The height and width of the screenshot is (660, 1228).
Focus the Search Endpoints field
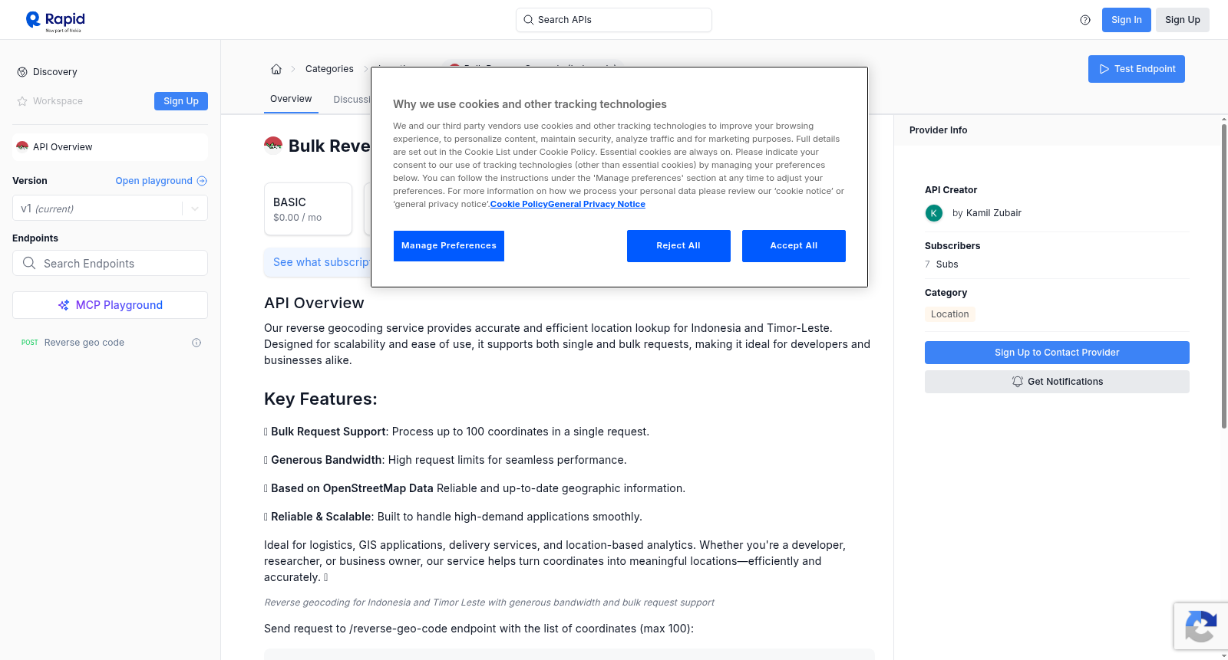[x=110, y=263]
